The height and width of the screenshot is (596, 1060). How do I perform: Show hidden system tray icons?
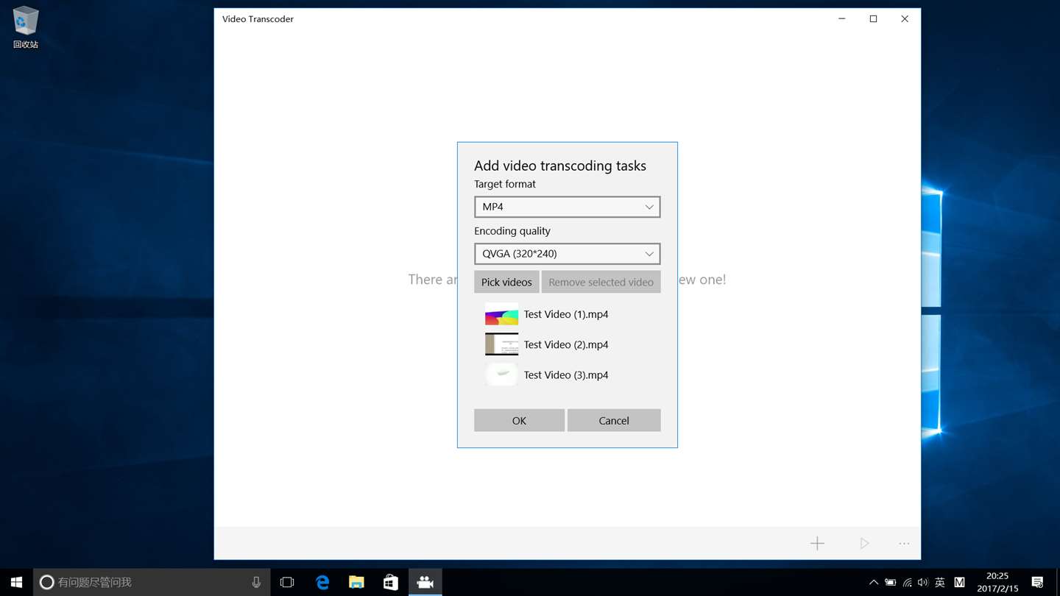point(873,582)
